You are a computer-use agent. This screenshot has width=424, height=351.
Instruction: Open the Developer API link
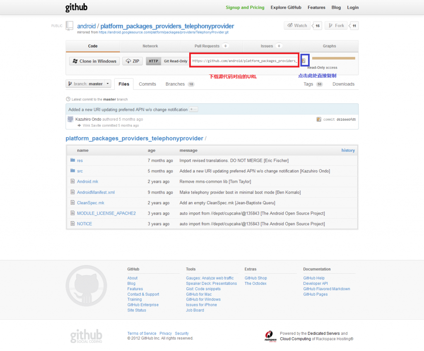click(315, 284)
